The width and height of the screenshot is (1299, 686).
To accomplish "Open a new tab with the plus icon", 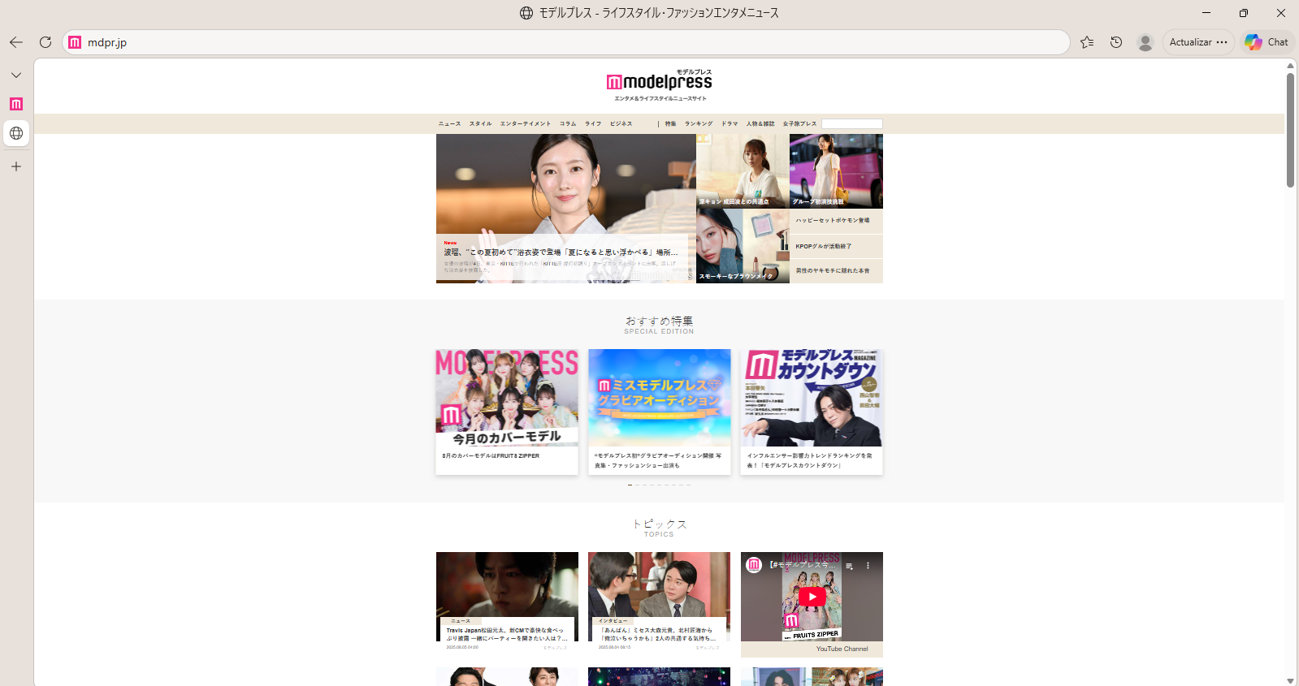I will click(x=16, y=166).
